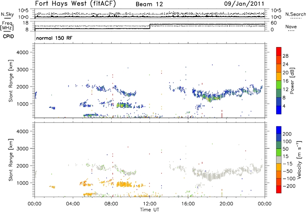The height and width of the screenshot is (212, 306).
Task: Click the red top segment of Power color bar
Action: click(x=279, y=51)
